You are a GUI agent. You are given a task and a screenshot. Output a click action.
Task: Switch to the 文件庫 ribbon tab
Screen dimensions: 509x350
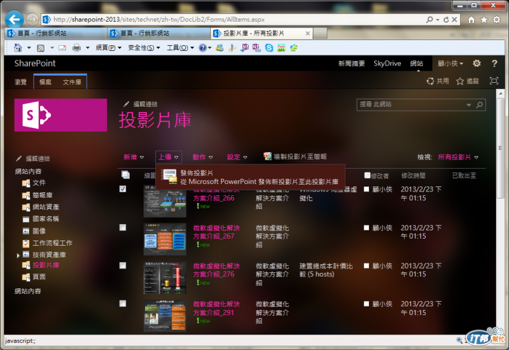(x=72, y=82)
